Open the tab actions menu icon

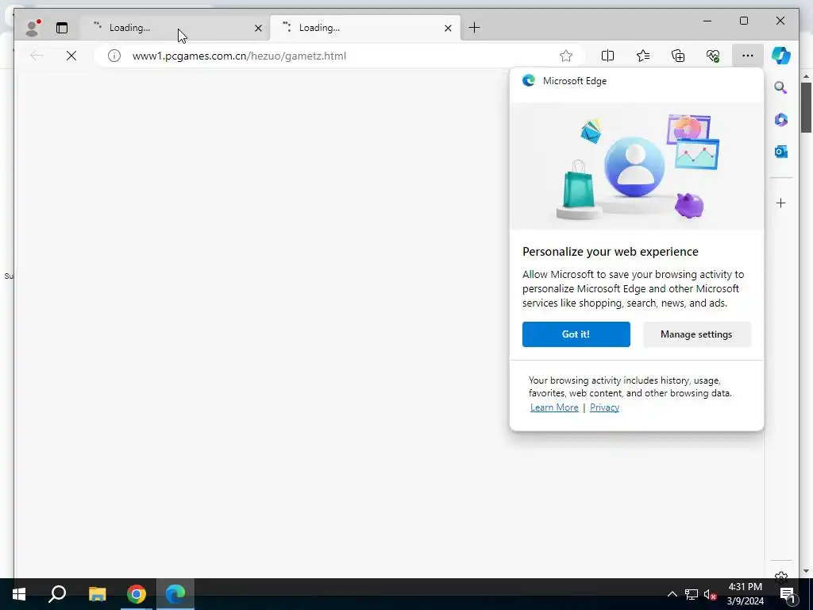pos(62,28)
